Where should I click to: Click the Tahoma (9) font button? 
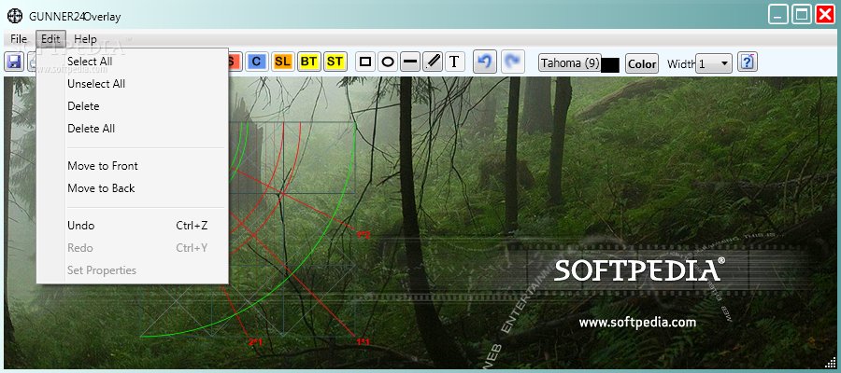point(570,63)
